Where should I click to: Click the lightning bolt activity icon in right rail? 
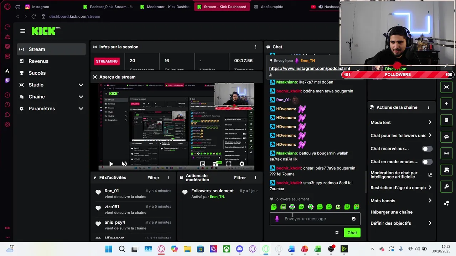tap(446, 104)
